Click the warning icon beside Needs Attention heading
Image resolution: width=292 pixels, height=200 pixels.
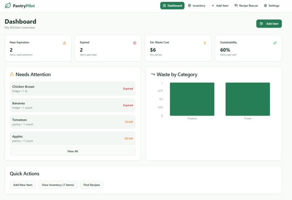(12, 74)
